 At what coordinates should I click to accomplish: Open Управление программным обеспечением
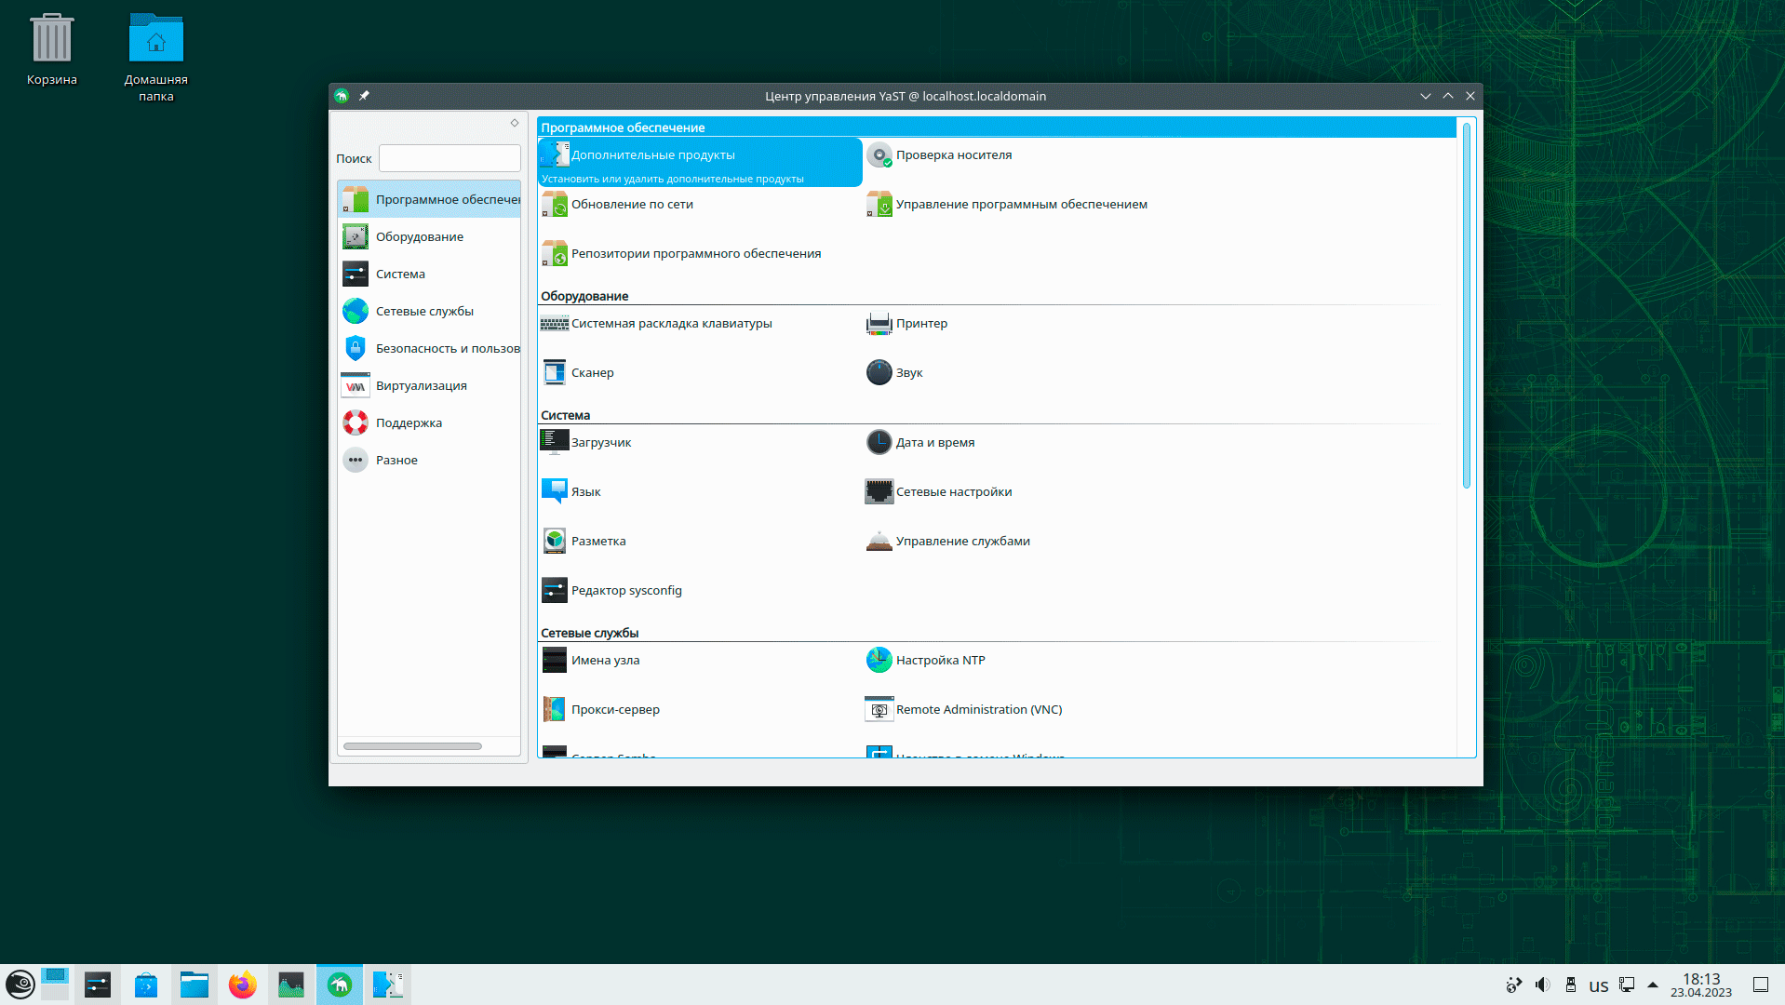pos(1020,205)
